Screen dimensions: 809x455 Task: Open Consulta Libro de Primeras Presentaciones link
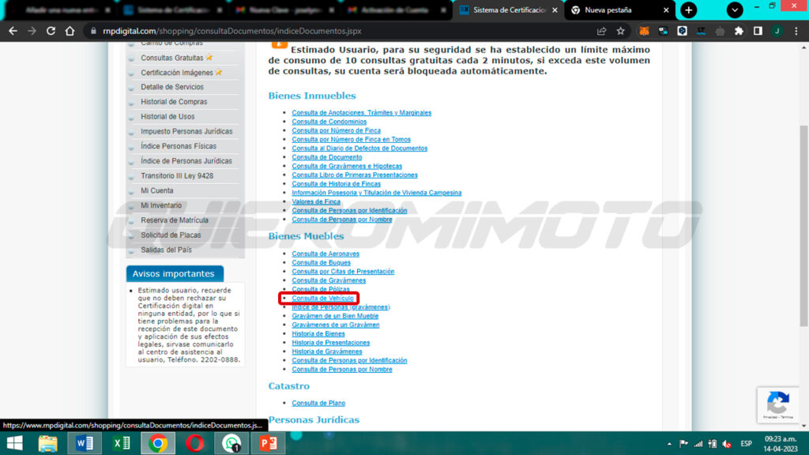(x=355, y=175)
